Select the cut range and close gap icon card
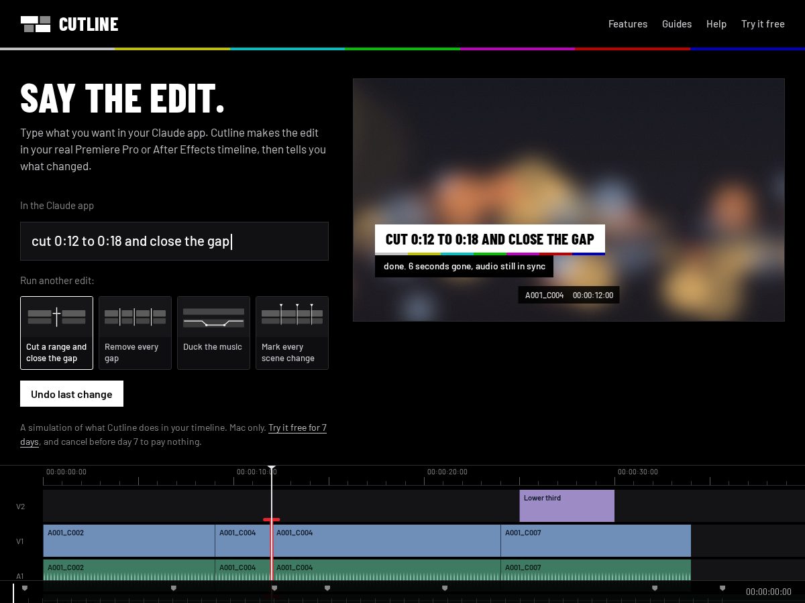Viewport: 805px width, 603px height. pyautogui.click(x=56, y=333)
